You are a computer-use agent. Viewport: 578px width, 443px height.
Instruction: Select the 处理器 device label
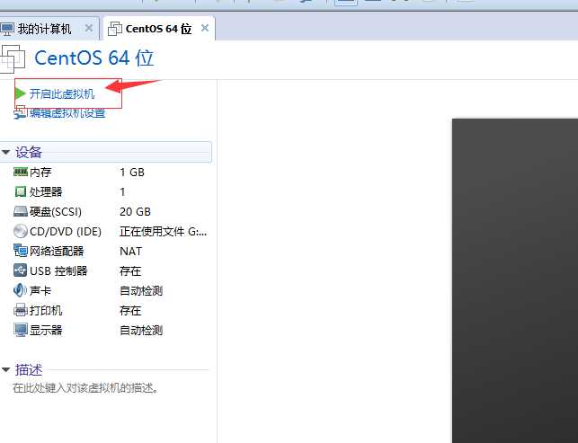46,191
